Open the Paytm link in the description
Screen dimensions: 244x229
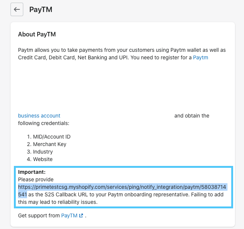pos(200,57)
